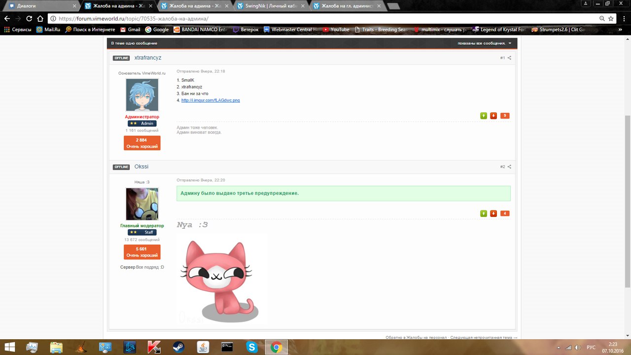Open Chrome menu button
Image resolution: width=631 pixels, height=355 pixels.
[623, 19]
